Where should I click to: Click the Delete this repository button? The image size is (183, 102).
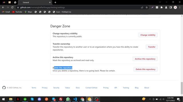tap(146, 69)
